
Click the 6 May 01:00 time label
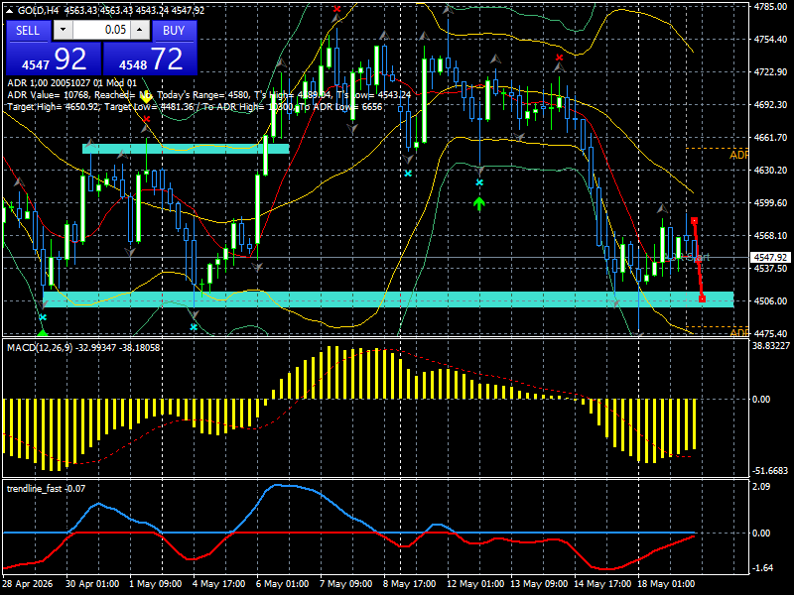283,584
